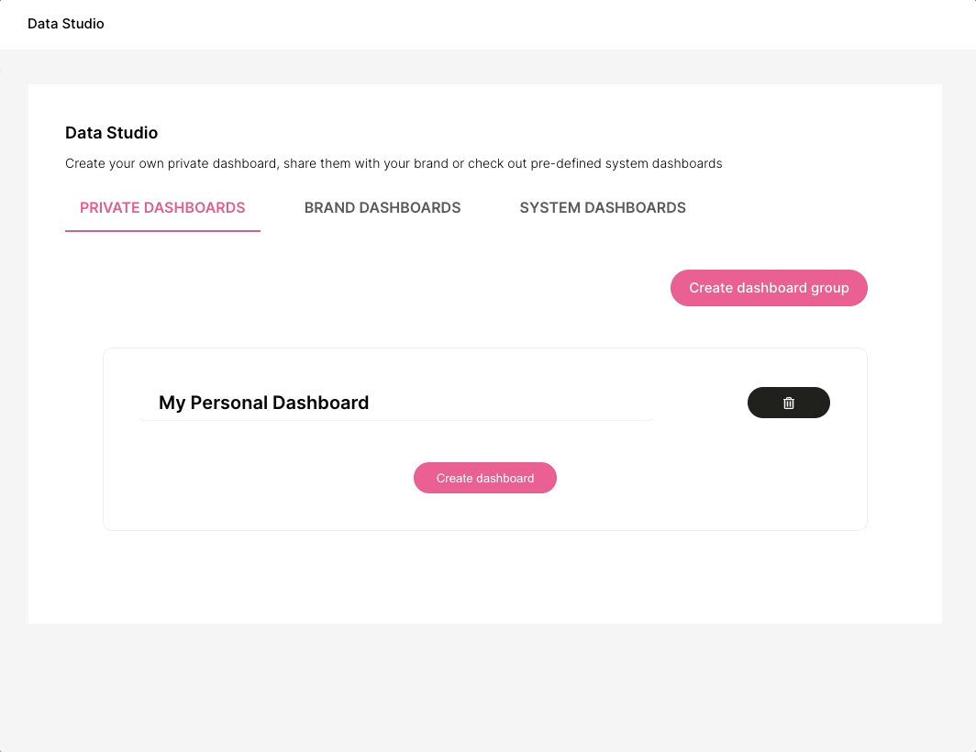Click the dashboard description text line

point(394,164)
